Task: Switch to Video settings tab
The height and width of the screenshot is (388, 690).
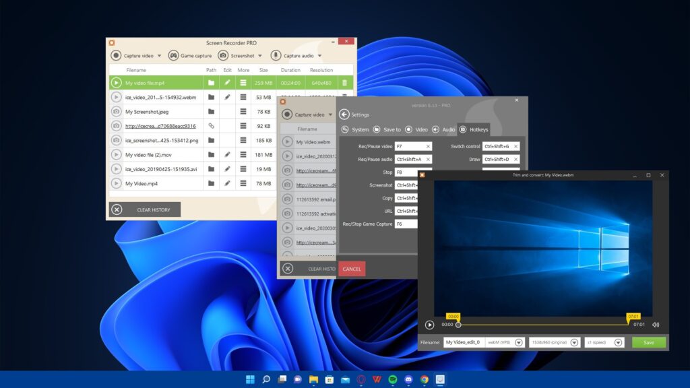Action: (x=416, y=129)
